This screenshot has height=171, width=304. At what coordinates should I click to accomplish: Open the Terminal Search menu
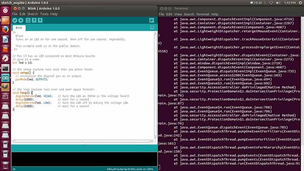point(189,14)
